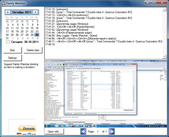This screenshot has height=137, width=169.
Task: Go to previous month in calendar
Action: 8,12
